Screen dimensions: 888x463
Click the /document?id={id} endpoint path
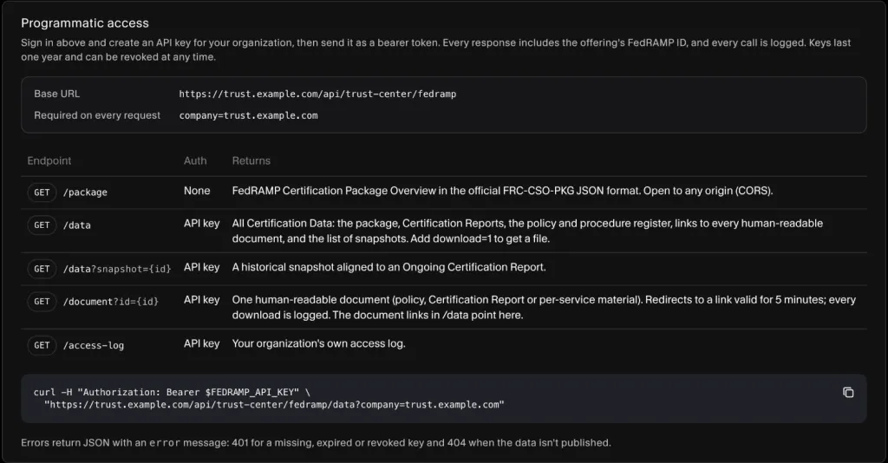111,302
